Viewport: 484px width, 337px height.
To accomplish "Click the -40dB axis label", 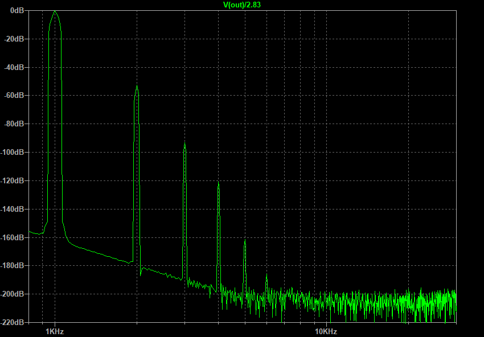I will [x=14, y=67].
